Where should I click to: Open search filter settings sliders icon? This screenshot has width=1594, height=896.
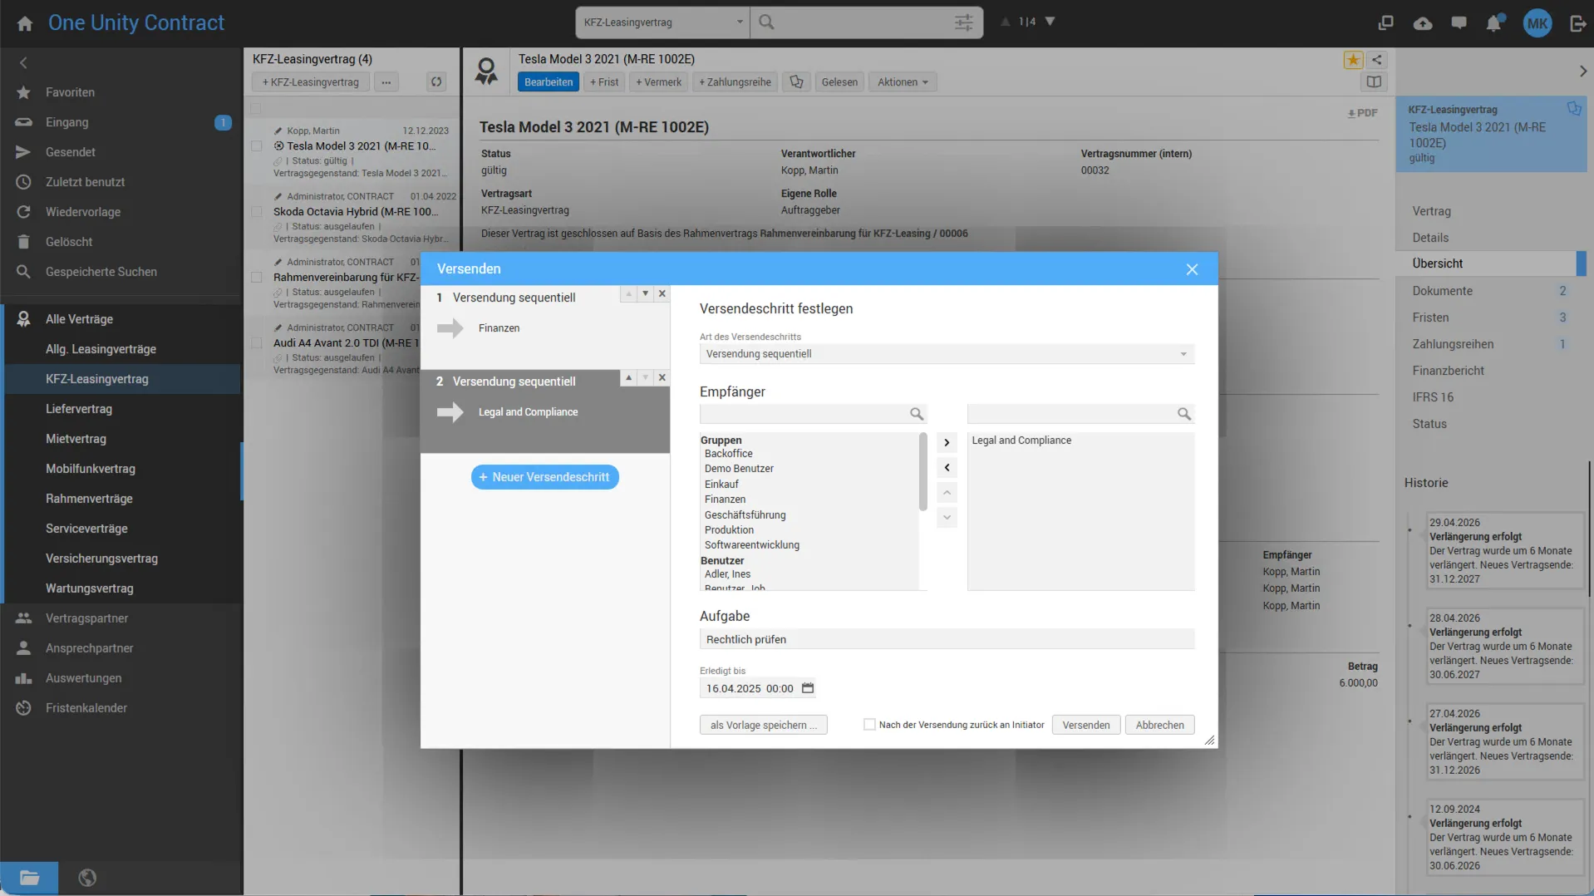tap(964, 22)
